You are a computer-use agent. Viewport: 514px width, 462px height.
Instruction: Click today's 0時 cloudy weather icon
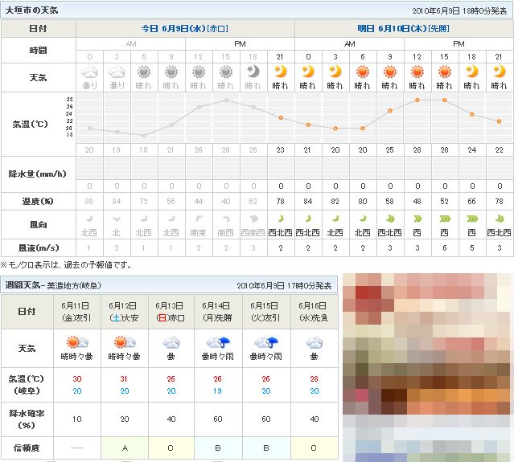[89, 72]
